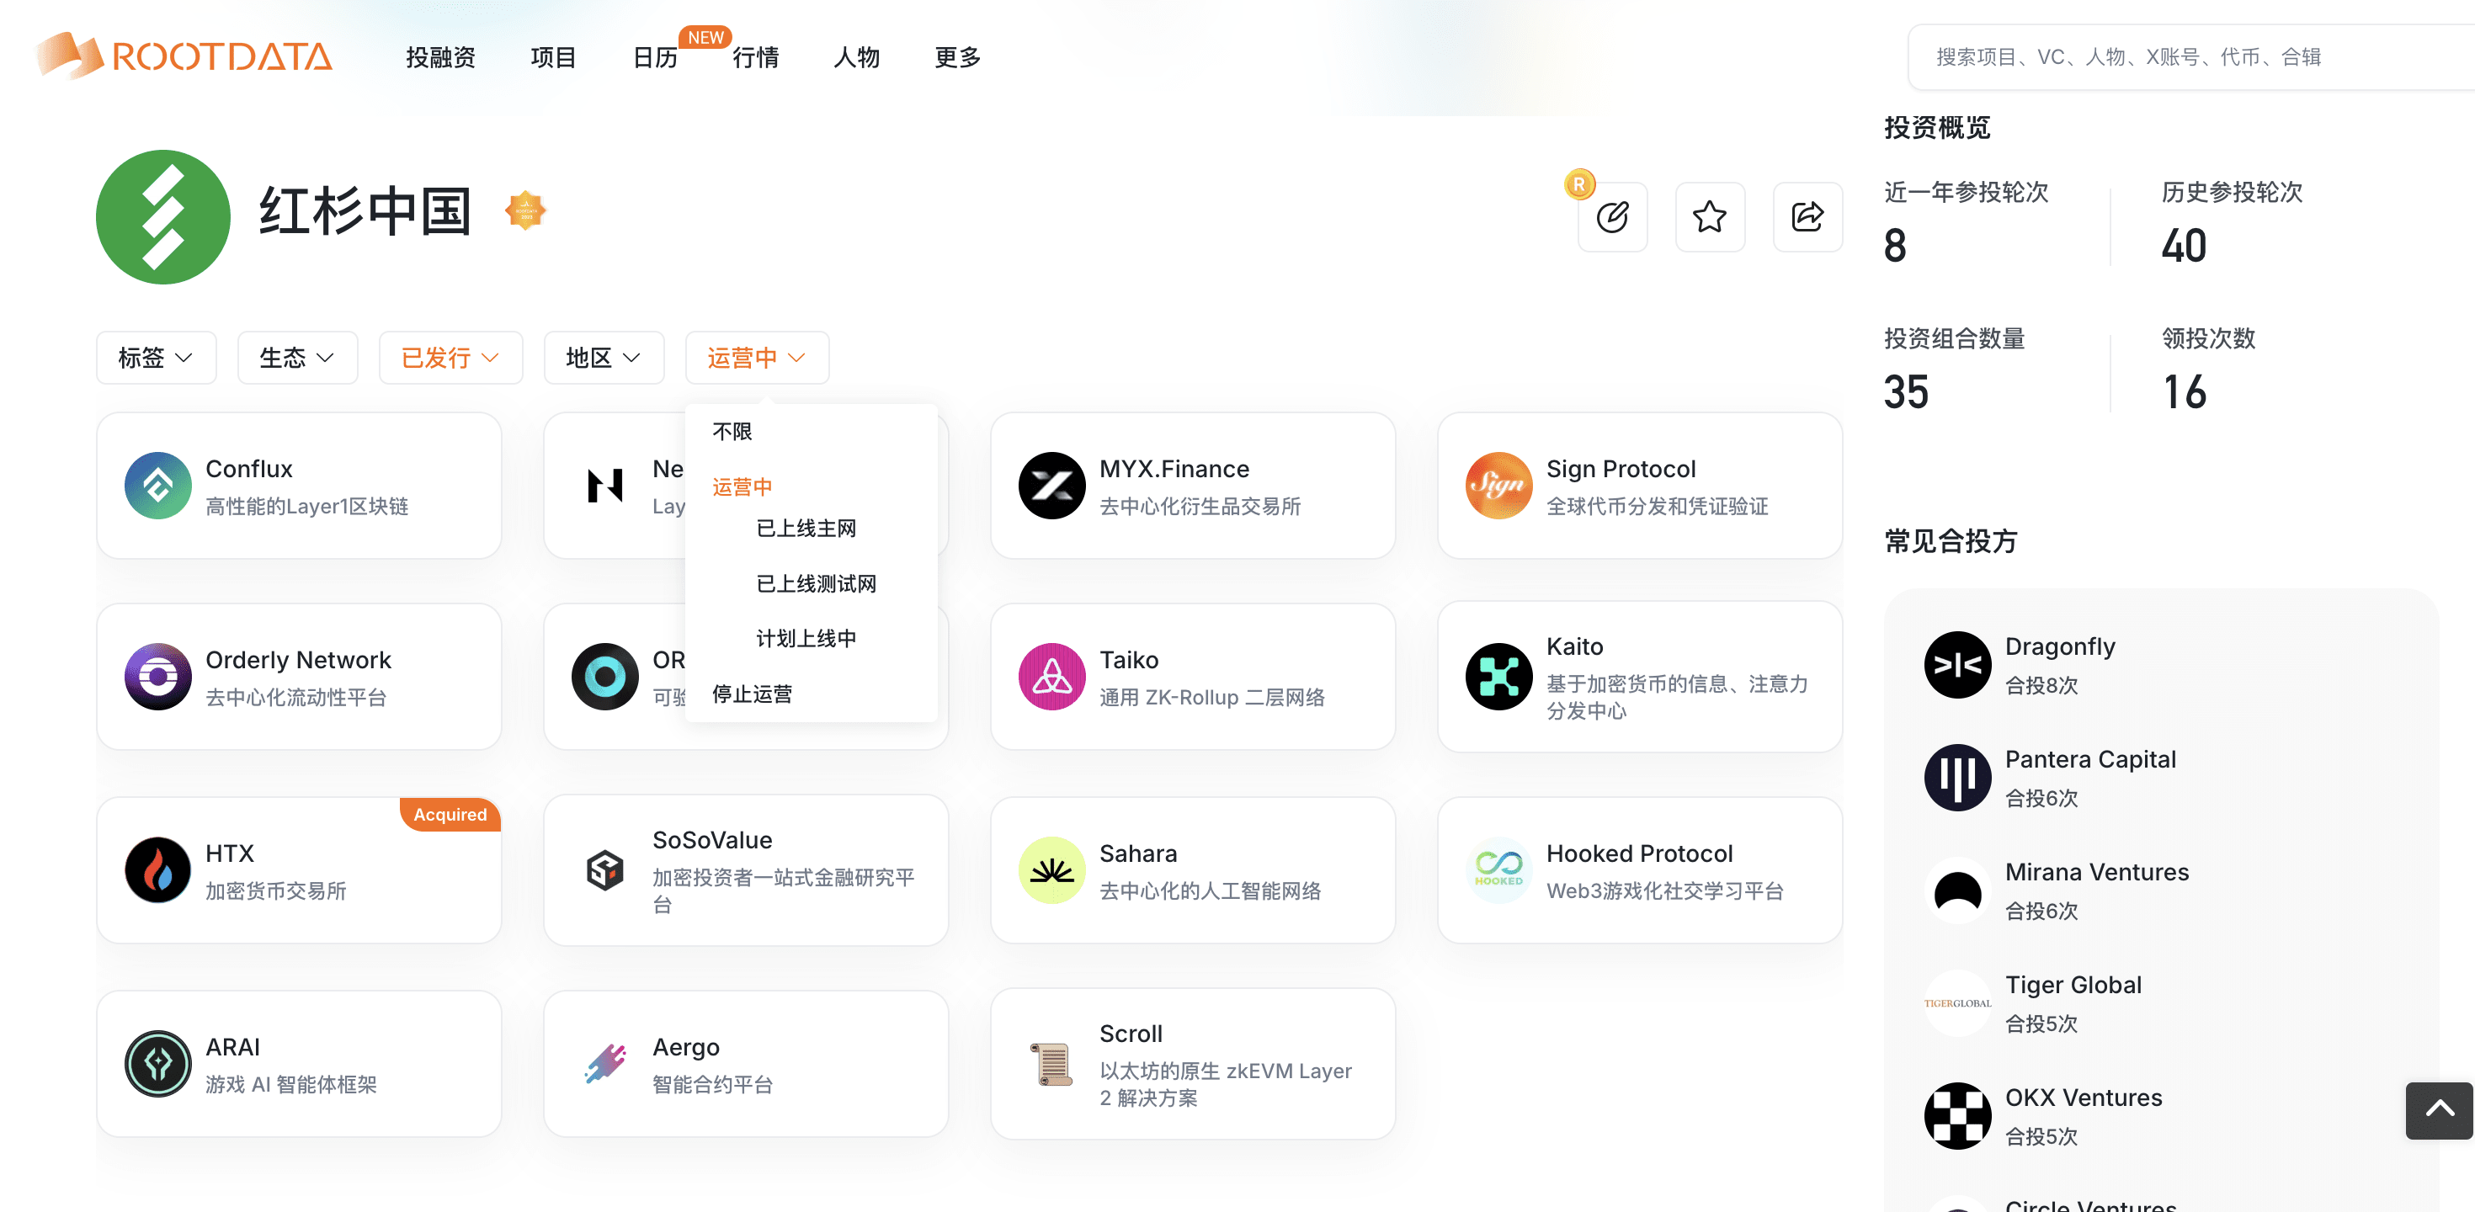This screenshot has width=2475, height=1212.
Task: Favorite 红杉中国 with the star icon
Action: point(1709,217)
